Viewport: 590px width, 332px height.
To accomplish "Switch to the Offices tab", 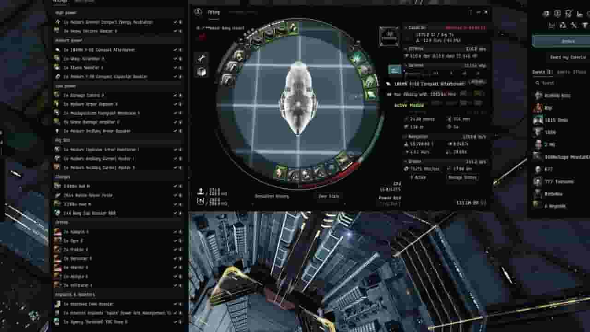I will click(x=580, y=72).
